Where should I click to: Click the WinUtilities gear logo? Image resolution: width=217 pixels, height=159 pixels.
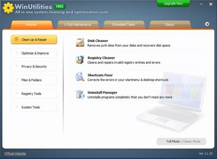click(x=8, y=8)
